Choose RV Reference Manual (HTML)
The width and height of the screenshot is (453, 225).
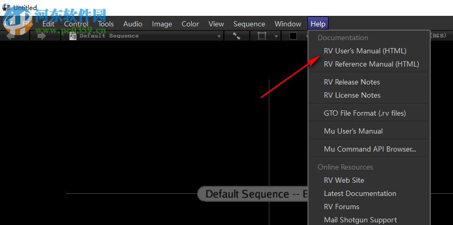pyautogui.click(x=372, y=64)
